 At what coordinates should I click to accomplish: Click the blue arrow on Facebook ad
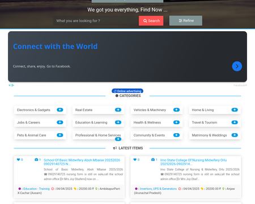[237, 66]
